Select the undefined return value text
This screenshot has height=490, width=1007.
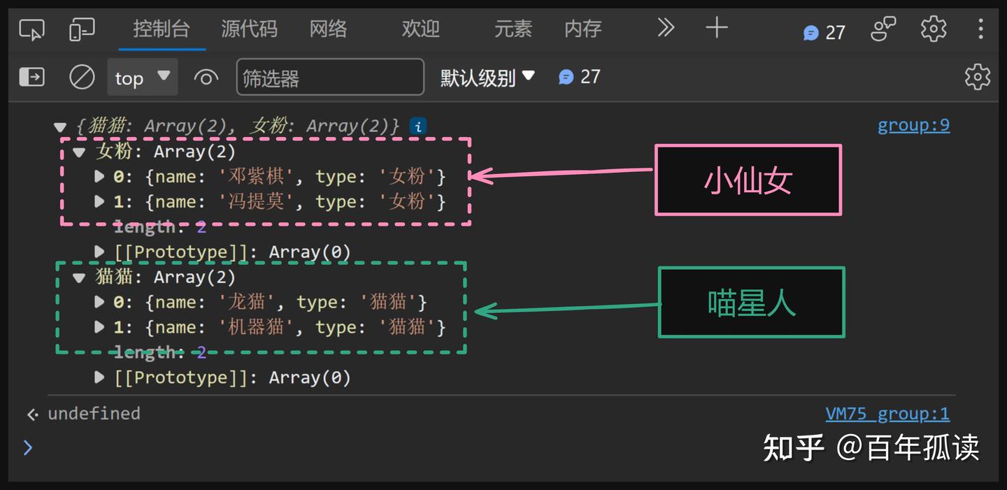tap(94, 414)
